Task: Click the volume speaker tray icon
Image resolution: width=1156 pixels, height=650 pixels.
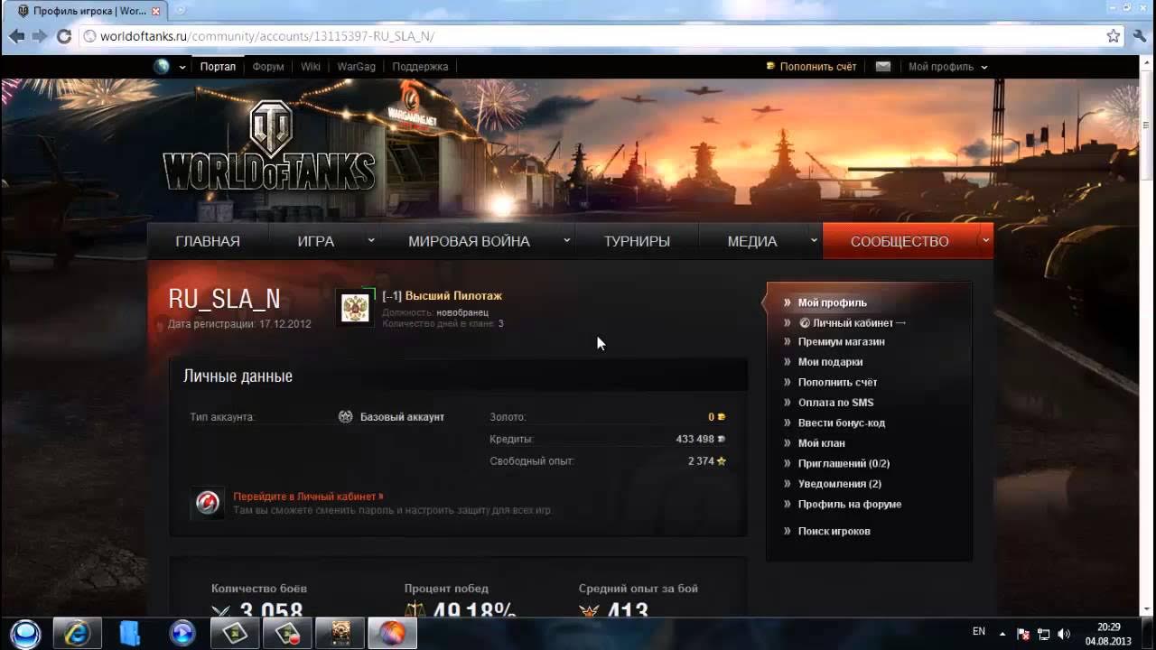Action: tap(1064, 634)
